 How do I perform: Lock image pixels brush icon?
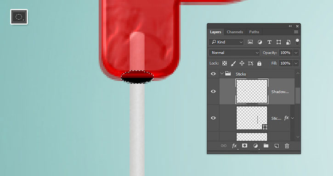[x=233, y=63]
